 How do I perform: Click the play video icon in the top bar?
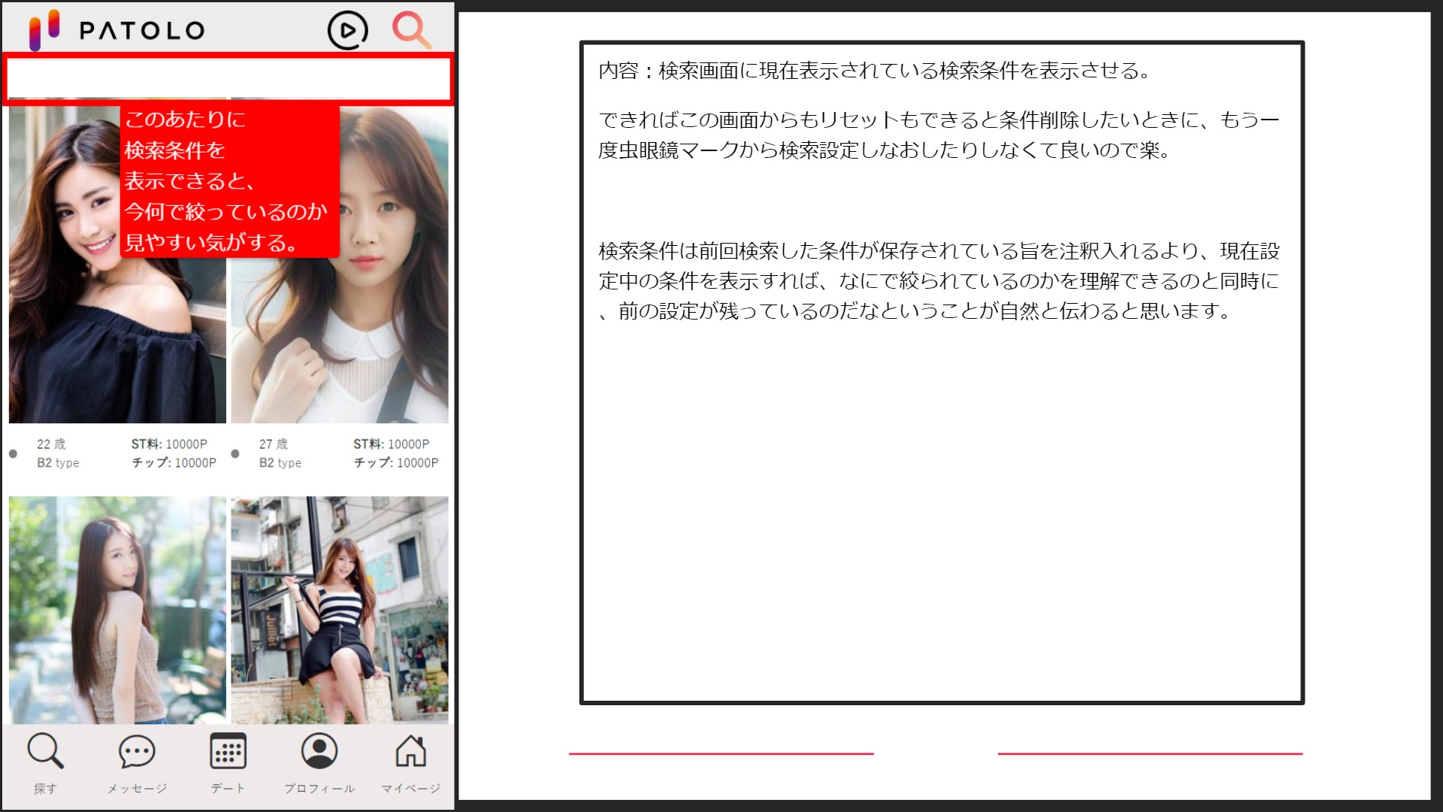point(347,30)
